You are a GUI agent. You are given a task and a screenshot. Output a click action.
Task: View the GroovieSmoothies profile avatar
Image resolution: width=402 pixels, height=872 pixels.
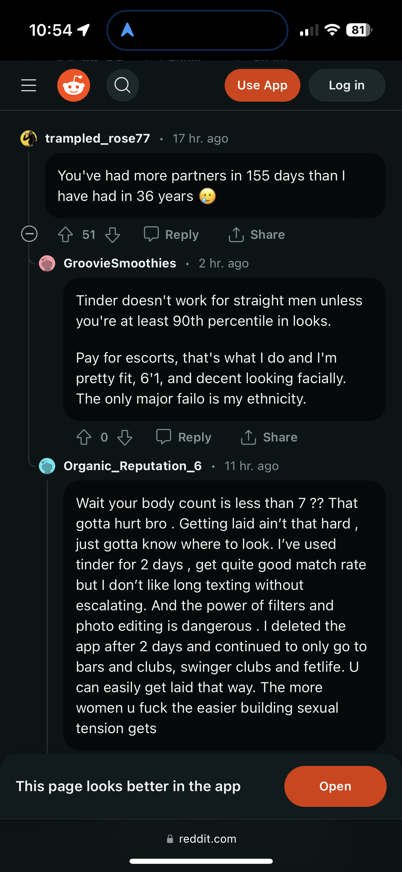pyautogui.click(x=47, y=263)
